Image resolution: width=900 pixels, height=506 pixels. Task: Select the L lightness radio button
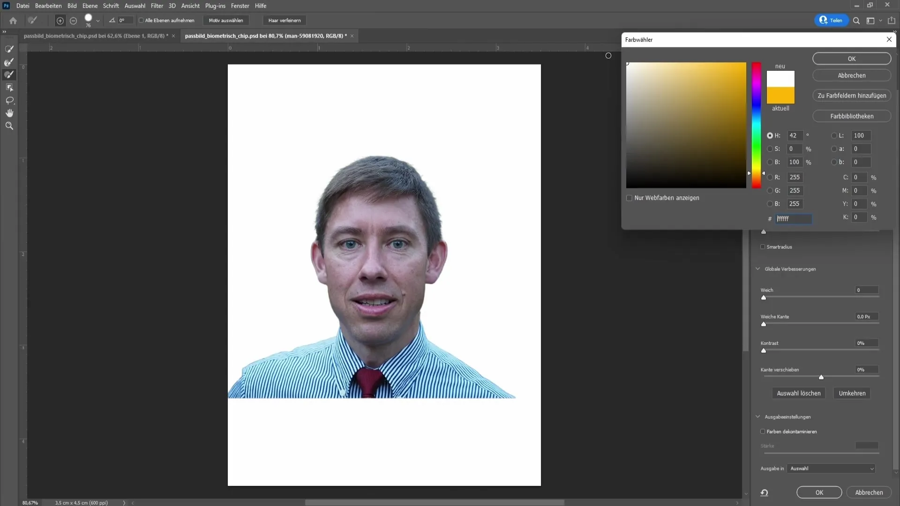tap(834, 135)
